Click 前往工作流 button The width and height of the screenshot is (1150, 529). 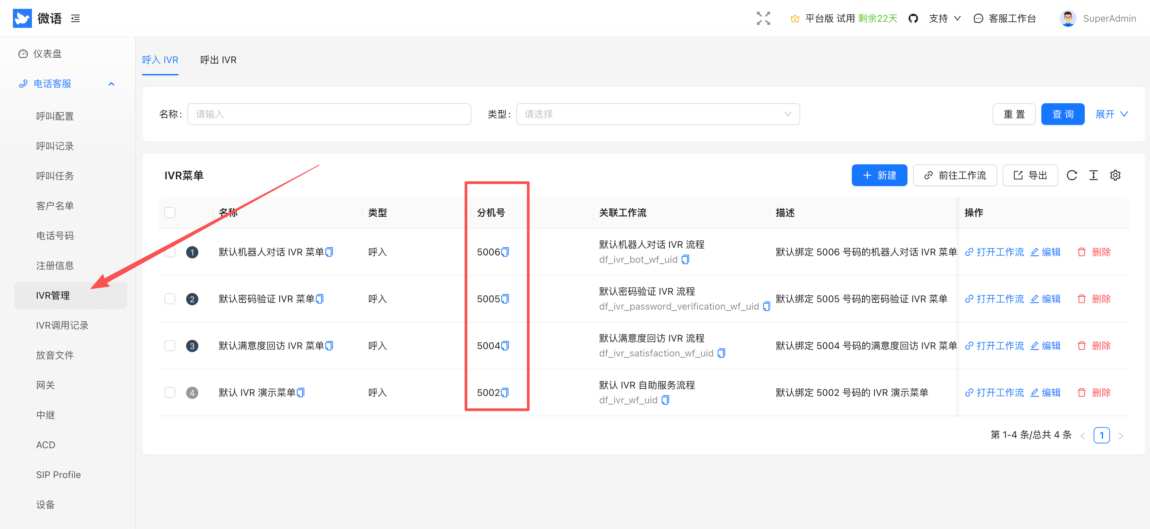point(955,176)
